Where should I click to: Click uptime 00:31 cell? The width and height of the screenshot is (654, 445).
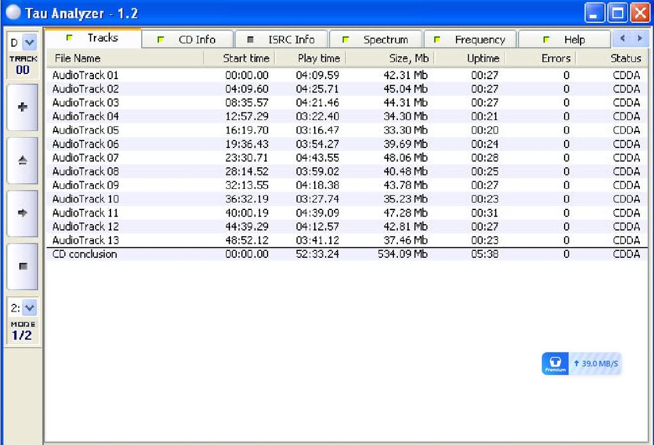pyautogui.click(x=485, y=213)
